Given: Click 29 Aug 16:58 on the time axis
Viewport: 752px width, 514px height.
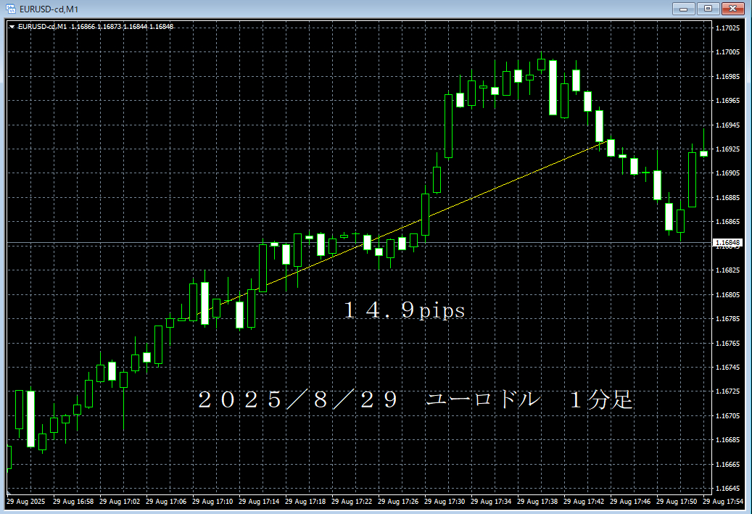Looking at the screenshot, I should point(73,501).
